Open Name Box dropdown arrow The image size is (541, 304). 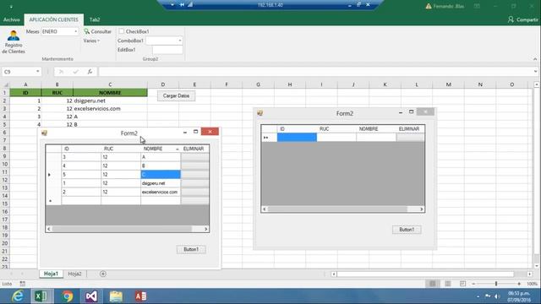pyautogui.click(x=37, y=72)
